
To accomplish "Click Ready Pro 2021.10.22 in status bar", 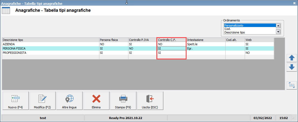I will point(126,118).
